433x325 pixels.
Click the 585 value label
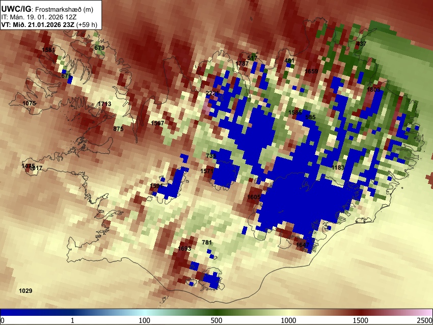coord(310,117)
